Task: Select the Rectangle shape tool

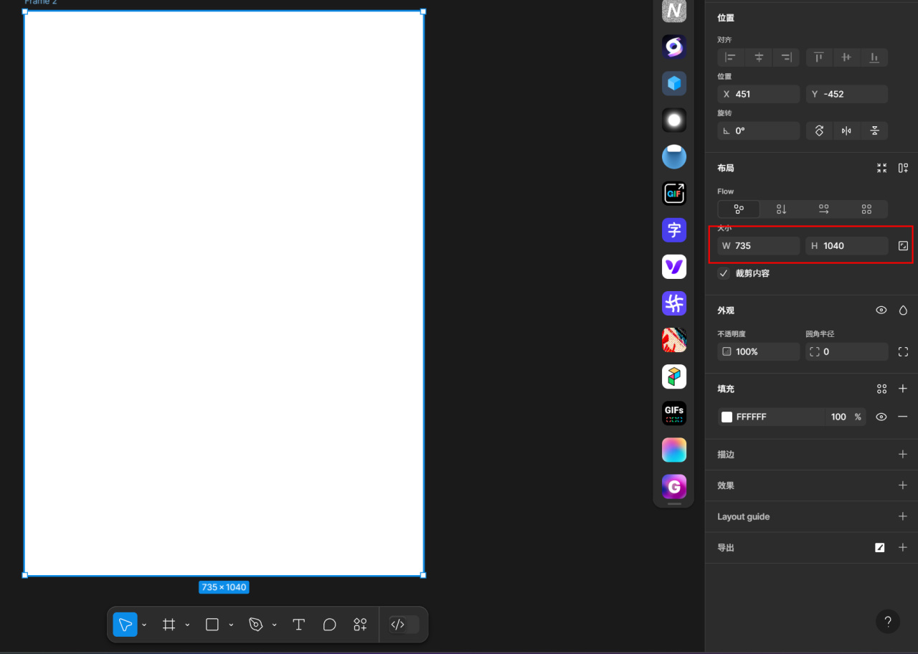Action: click(x=212, y=625)
